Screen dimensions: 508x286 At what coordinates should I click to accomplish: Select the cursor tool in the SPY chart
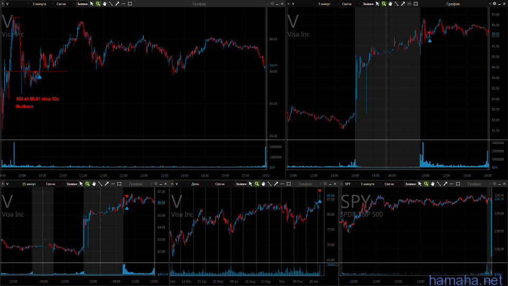(x=420, y=184)
